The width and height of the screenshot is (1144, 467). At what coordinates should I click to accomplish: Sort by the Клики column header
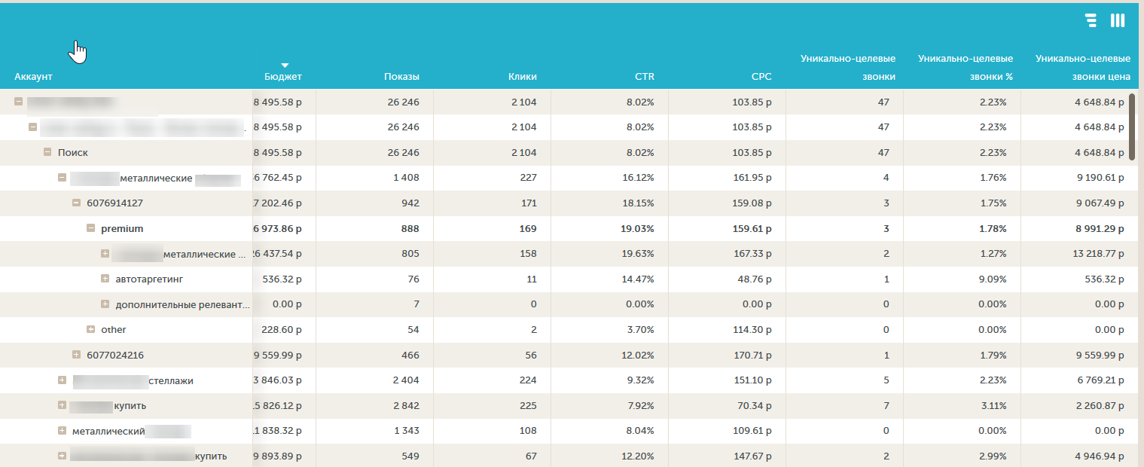pos(522,77)
